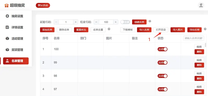Click help icon next to 创建名单
The image size is (208, 96).
(150, 21)
